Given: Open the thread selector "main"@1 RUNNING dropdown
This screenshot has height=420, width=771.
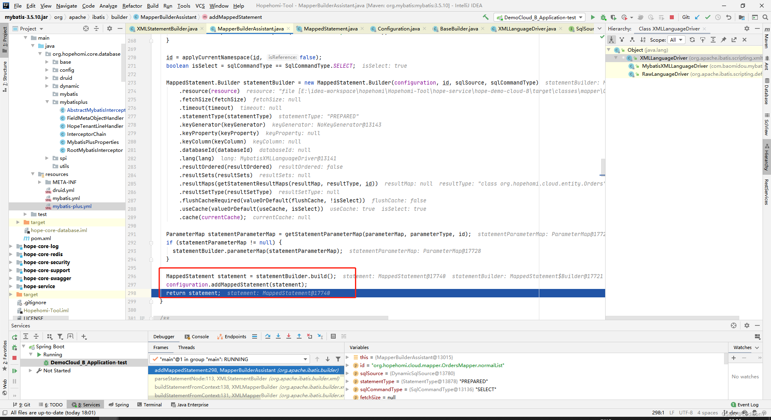Looking at the screenshot, I should pos(229,359).
